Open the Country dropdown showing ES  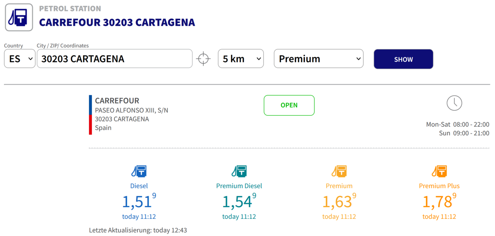(x=20, y=59)
